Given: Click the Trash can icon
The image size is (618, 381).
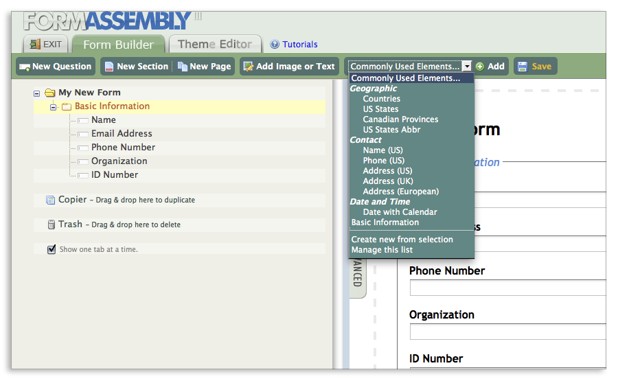Looking at the screenshot, I should coord(51,224).
